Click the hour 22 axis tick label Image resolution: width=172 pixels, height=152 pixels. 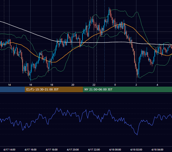(94, 85)
